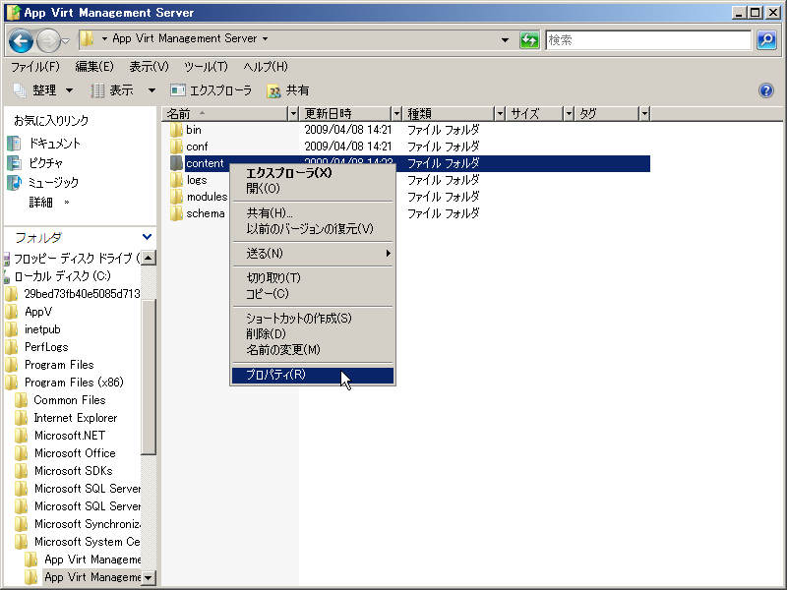Sort by the サイズ column header

tap(535, 114)
